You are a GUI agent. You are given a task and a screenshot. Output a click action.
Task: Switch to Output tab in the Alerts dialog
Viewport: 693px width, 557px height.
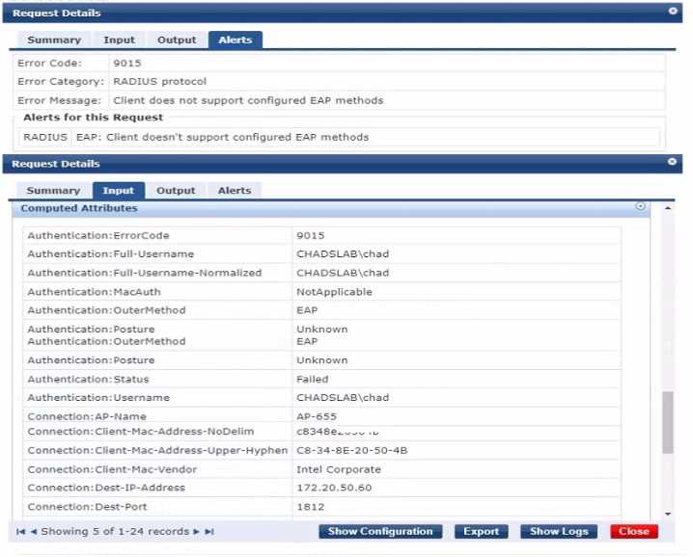pos(177,40)
